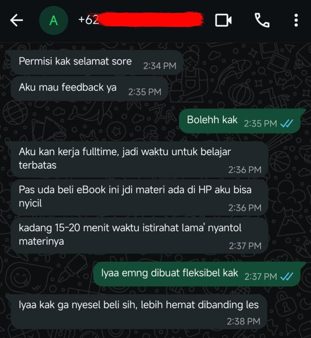
Task: Select the "kadang 15-20 menit" message
Action: click(139, 235)
